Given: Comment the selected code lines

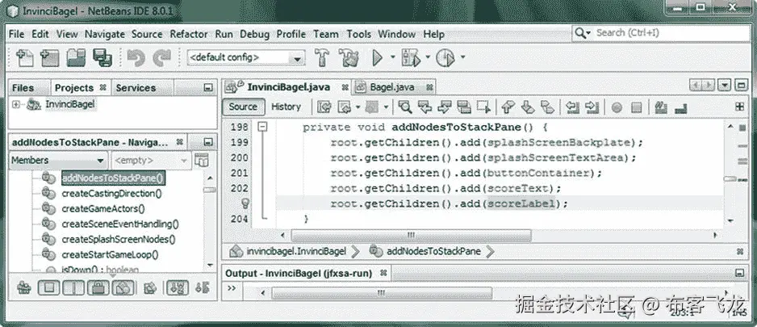Looking at the screenshot, I should click(661, 107).
